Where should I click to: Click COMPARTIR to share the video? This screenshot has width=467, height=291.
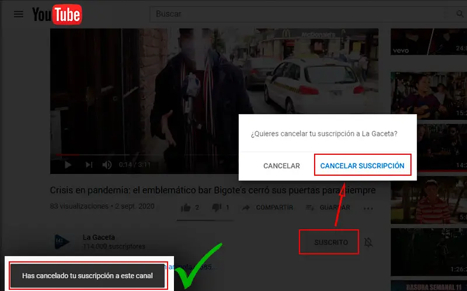pos(268,208)
